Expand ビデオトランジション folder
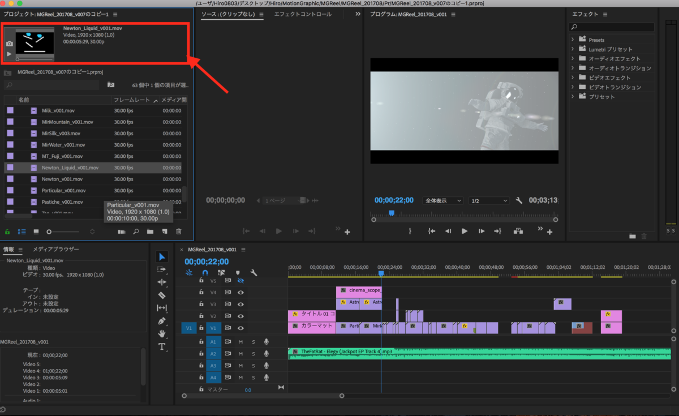The height and width of the screenshot is (416, 679). (x=573, y=87)
